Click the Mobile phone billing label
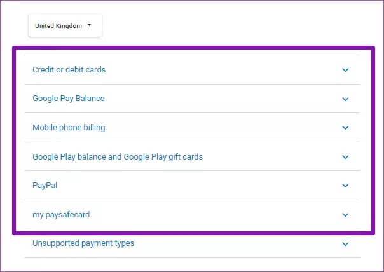This screenshot has height=272, width=384. click(x=69, y=128)
